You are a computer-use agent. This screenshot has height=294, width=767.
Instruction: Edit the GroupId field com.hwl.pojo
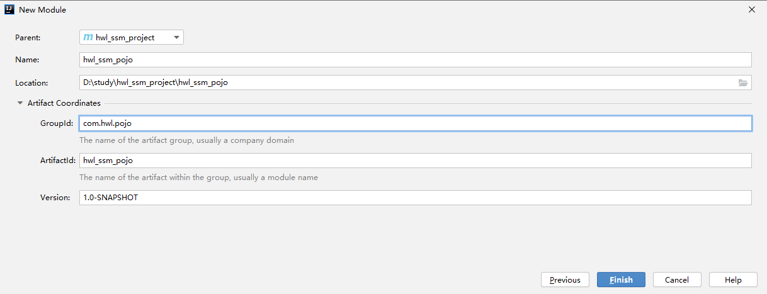(x=416, y=123)
